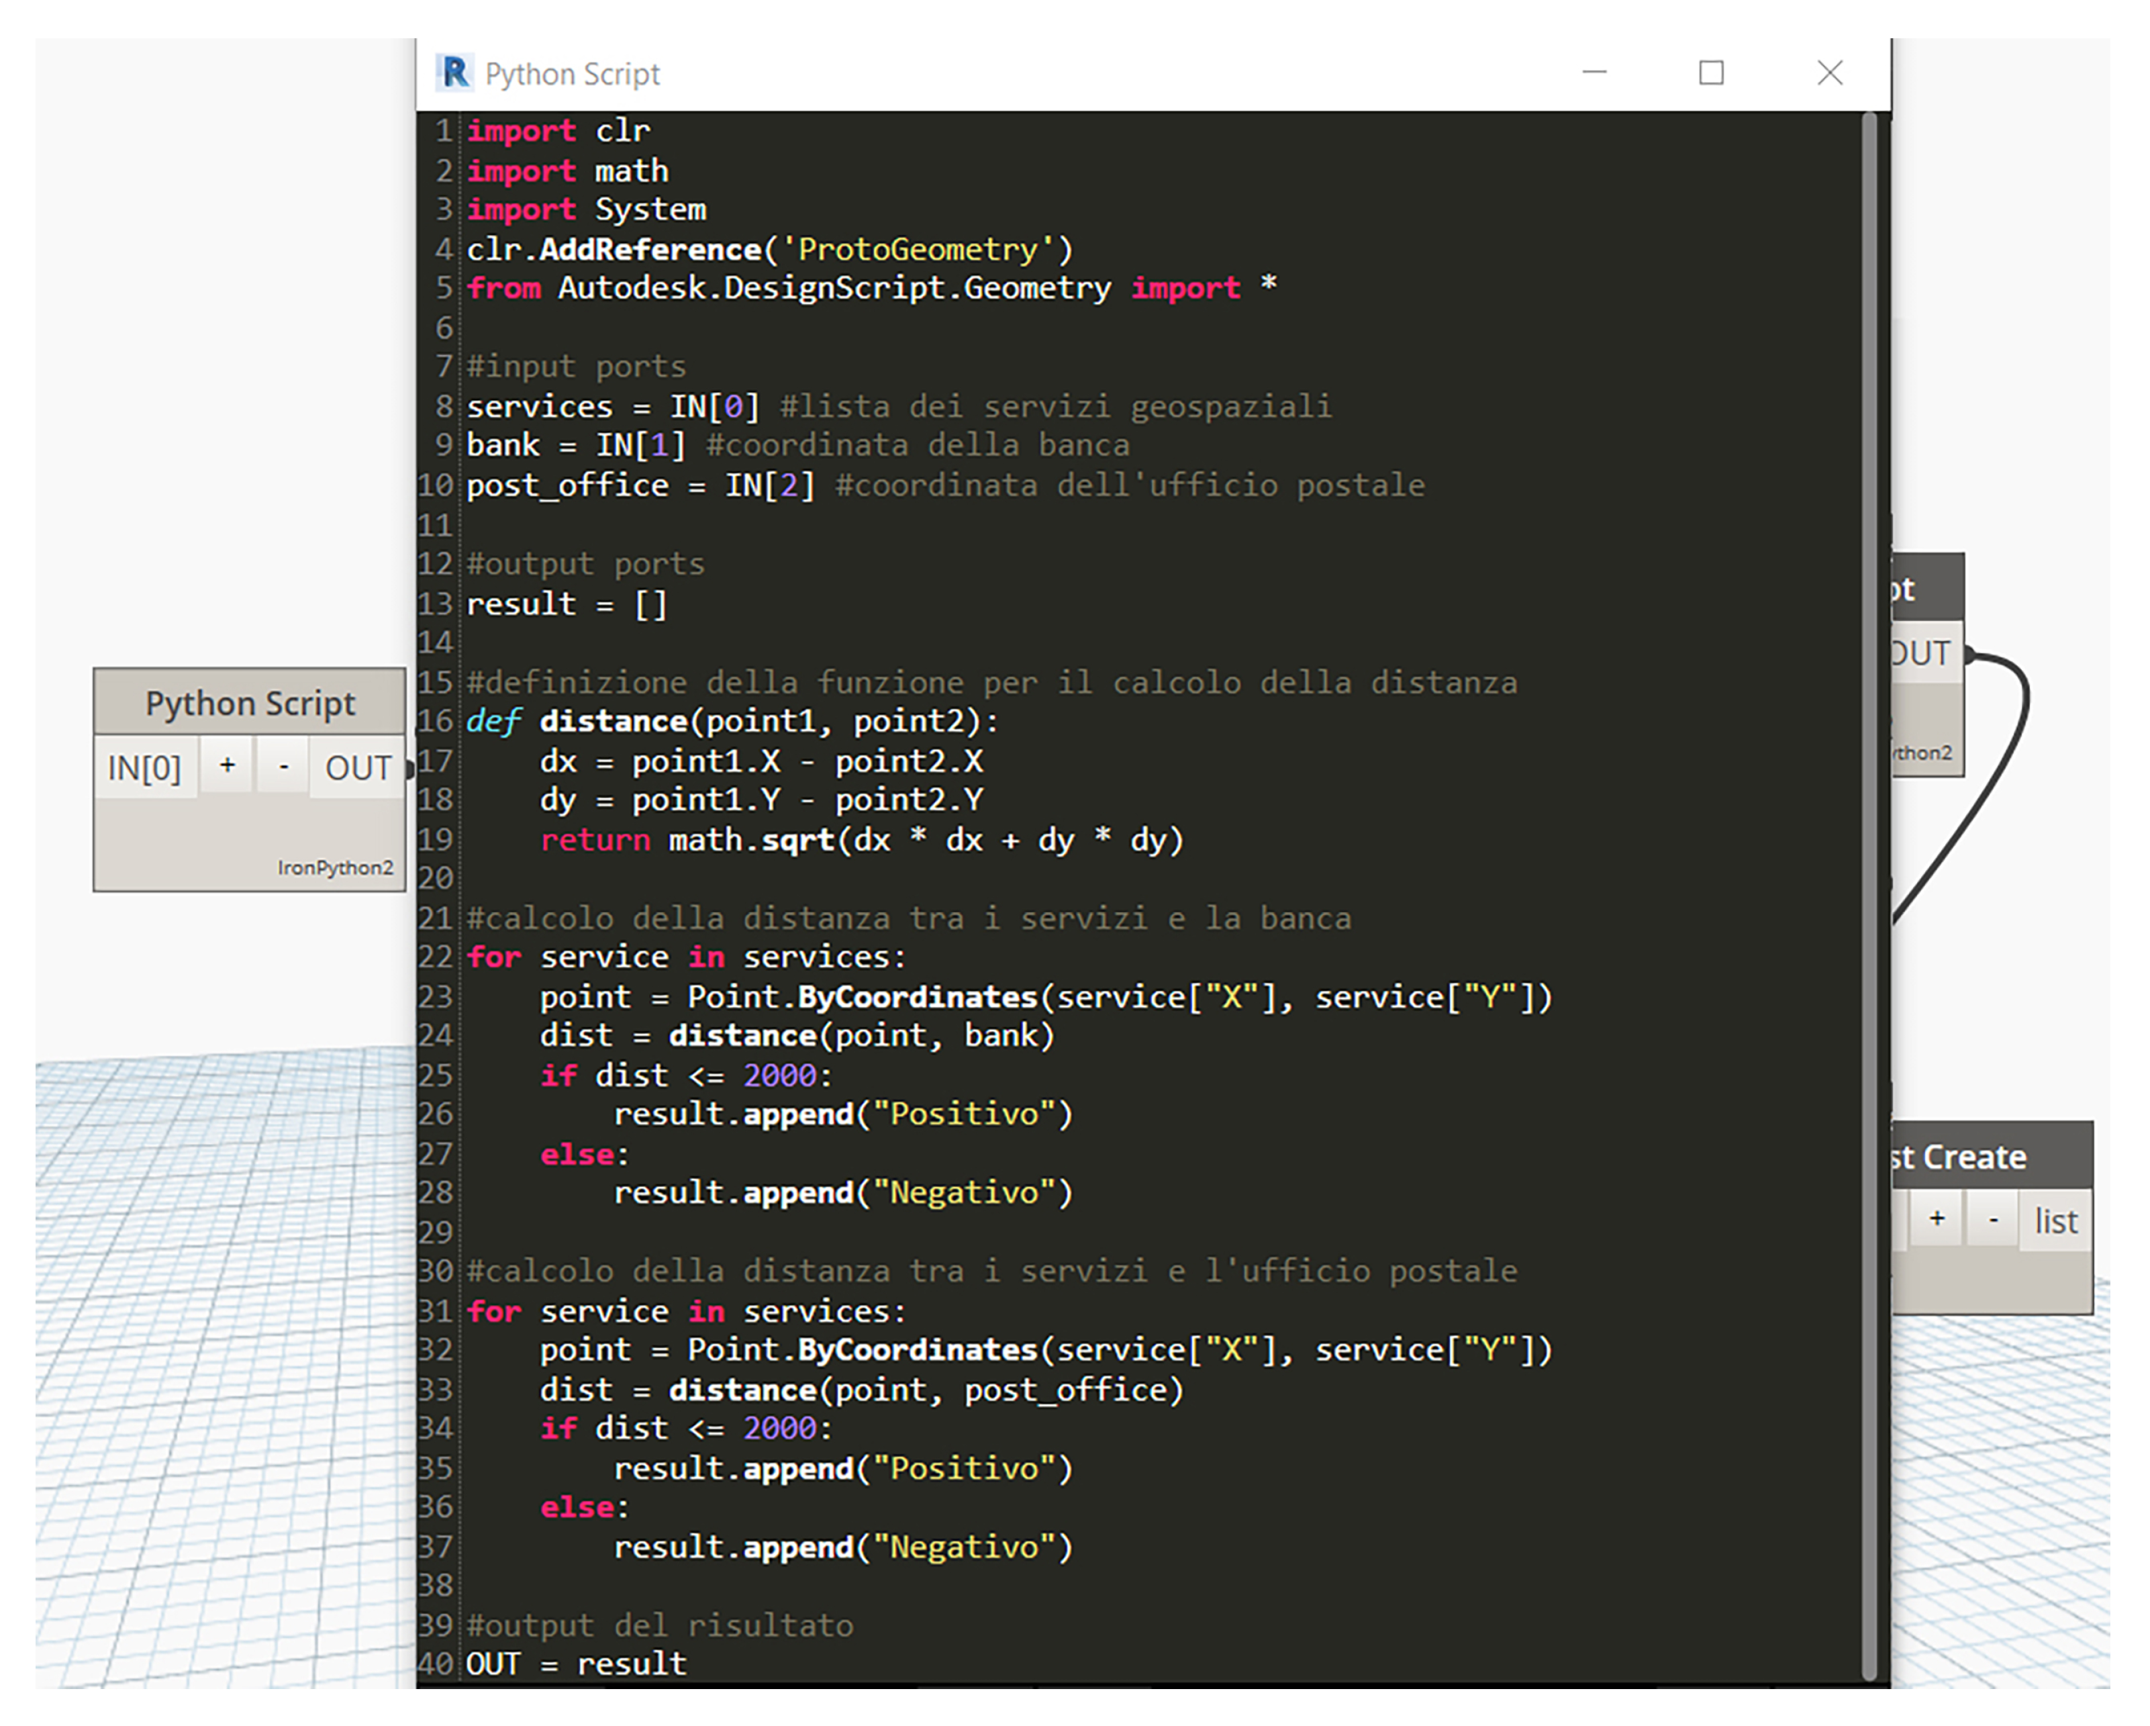Screen dimensions: 2150x1726
Task: Close the Python Script editor window
Action: pyautogui.click(x=1829, y=73)
